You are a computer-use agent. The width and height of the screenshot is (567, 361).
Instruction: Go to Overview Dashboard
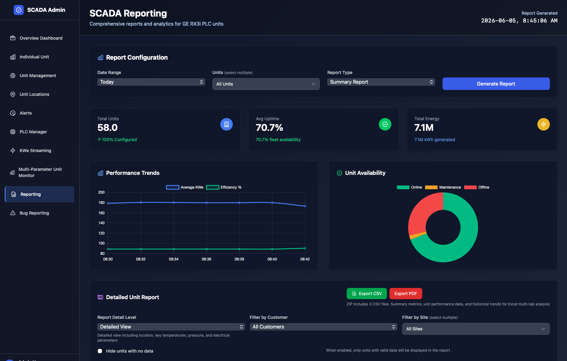tap(40, 38)
